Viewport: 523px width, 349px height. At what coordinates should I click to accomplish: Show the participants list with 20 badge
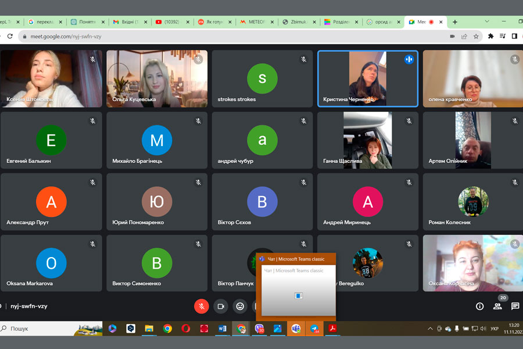point(498,306)
